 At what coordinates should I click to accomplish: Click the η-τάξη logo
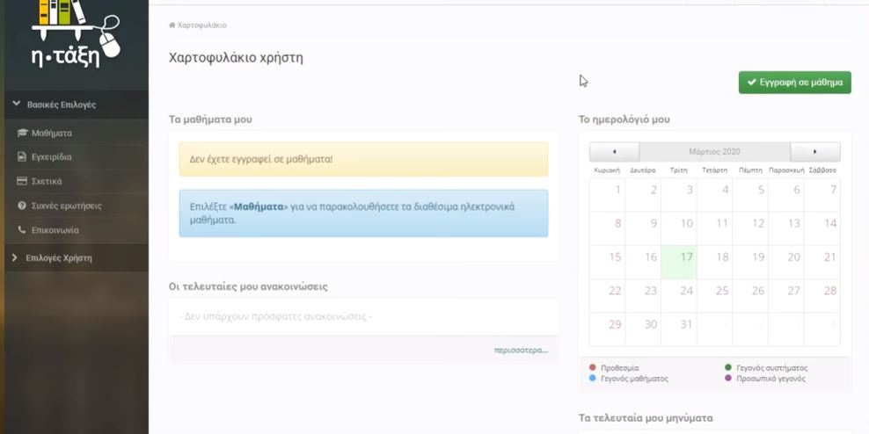(76, 34)
